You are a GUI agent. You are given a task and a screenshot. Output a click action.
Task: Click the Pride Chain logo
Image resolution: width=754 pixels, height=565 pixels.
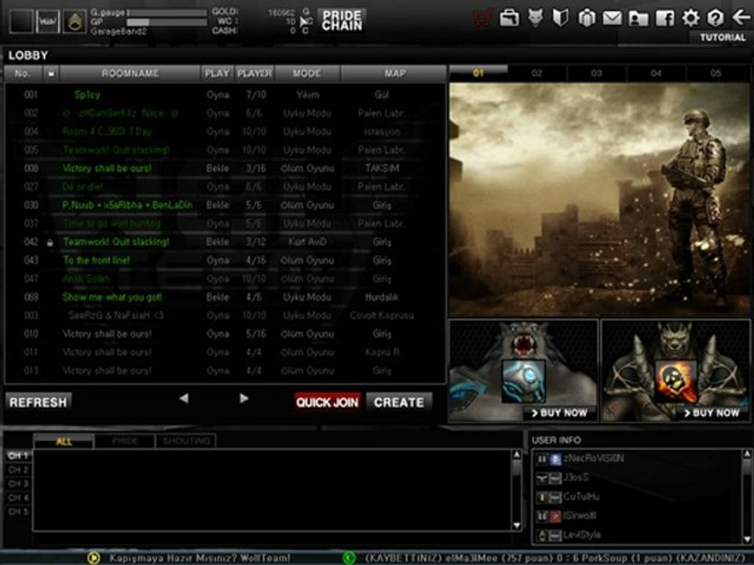pyautogui.click(x=342, y=20)
